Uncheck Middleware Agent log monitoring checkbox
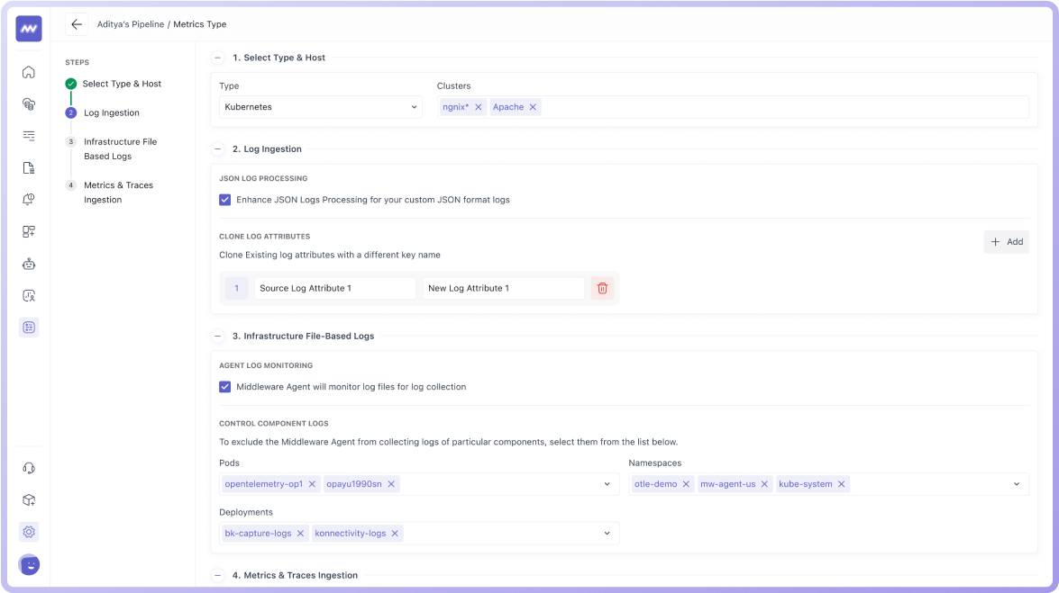 click(225, 387)
